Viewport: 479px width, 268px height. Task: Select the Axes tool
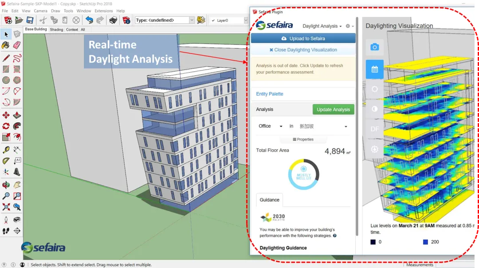coord(6,171)
